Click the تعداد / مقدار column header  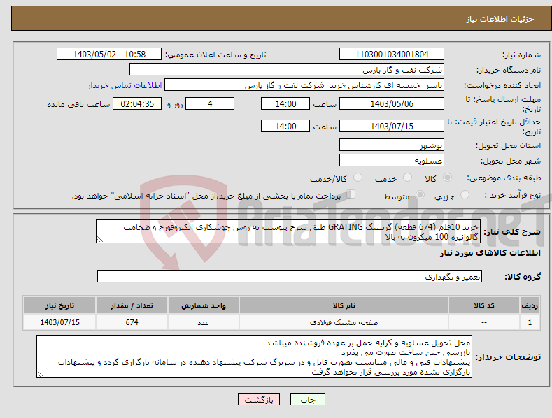(132, 305)
